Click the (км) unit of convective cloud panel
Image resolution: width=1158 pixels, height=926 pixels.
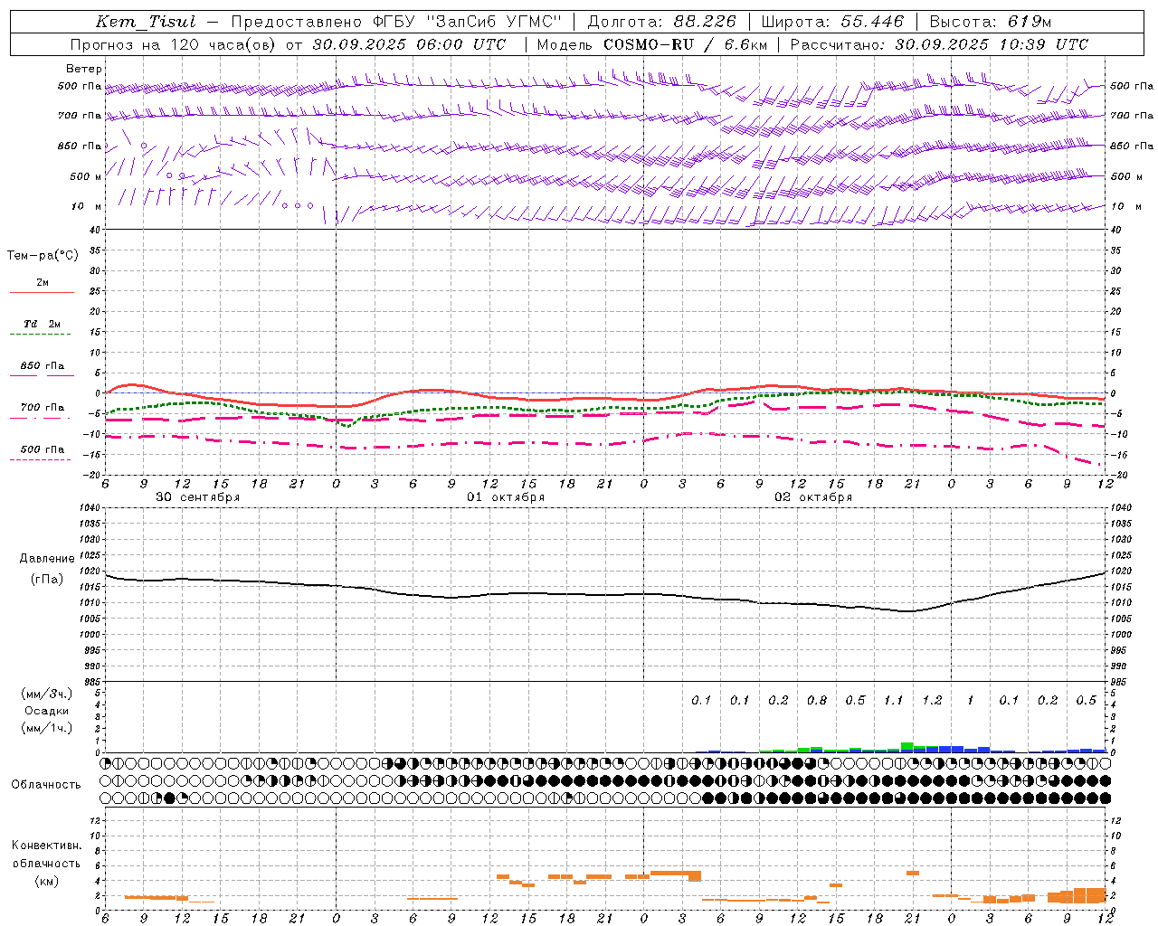(47, 881)
